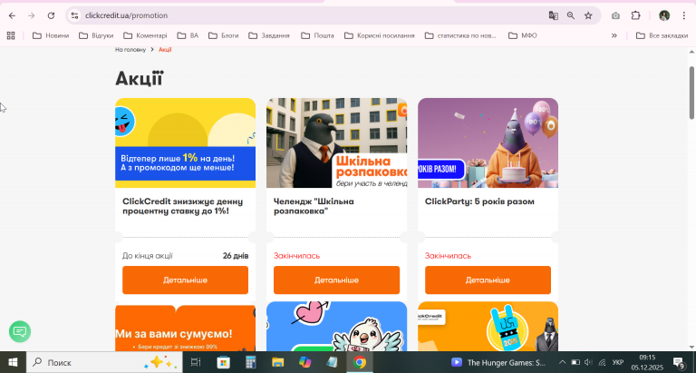Open Челендж "Шкільна розпаковка" title
The image size is (696, 373).
click(x=314, y=206)
